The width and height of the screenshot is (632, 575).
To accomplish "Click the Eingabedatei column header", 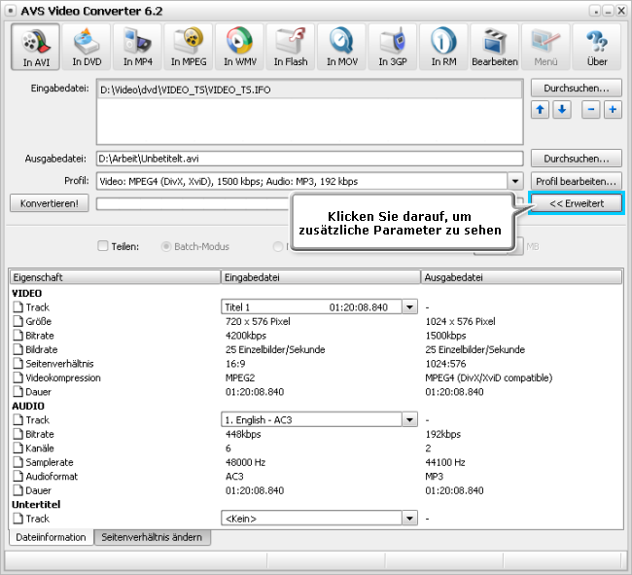I will (x=321, y=277).
